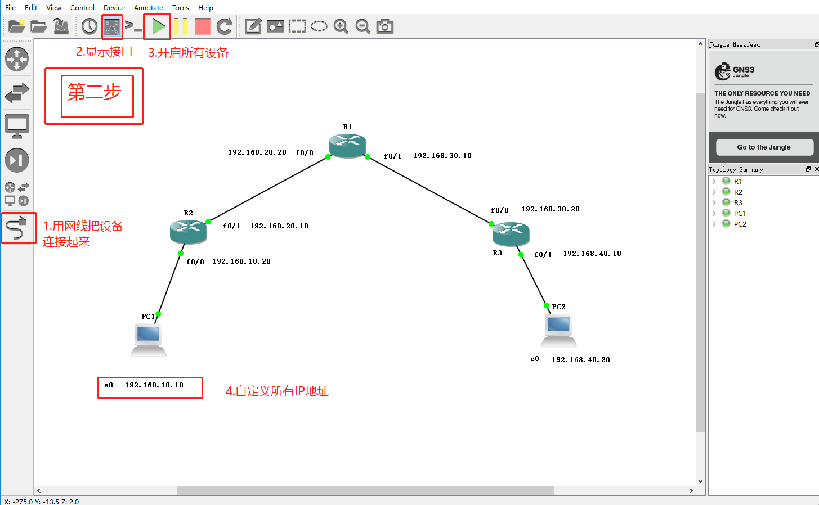Viewport: 819px width, 505px height.
Task: Float the Jungle Newsfeed panel
Action: pos(816,44)
